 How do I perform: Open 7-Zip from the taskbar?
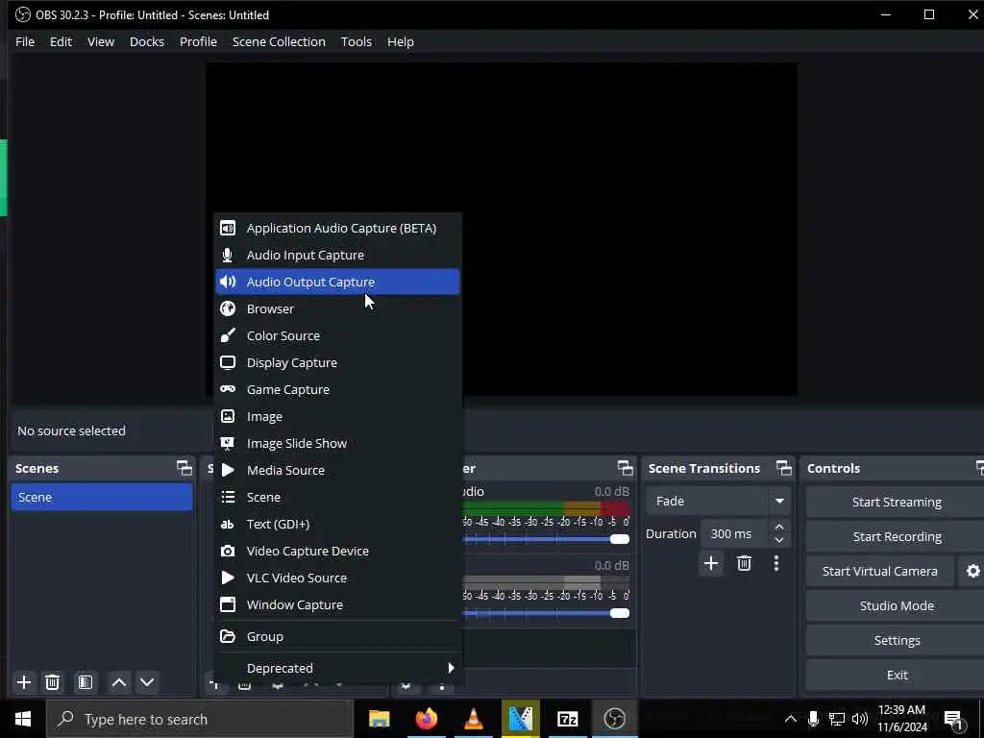click(567, 719)
